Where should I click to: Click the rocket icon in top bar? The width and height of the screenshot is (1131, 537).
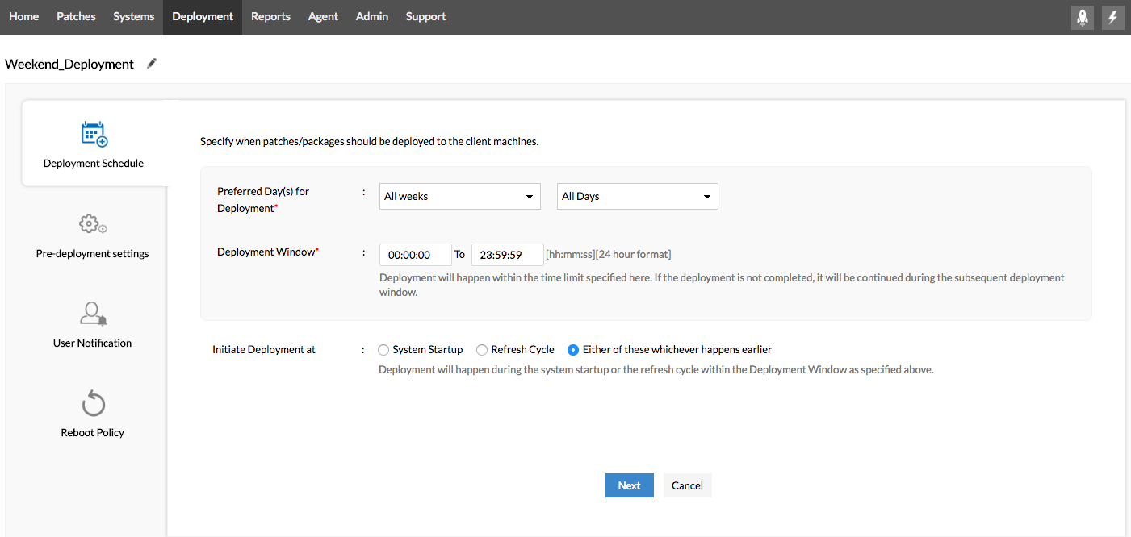pyautogui.click(x=1082, y=17)
